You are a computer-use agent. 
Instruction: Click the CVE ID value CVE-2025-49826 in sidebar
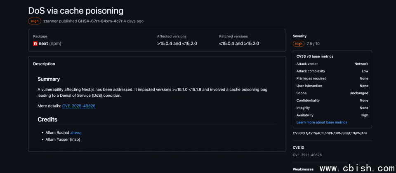coord(307,155)
